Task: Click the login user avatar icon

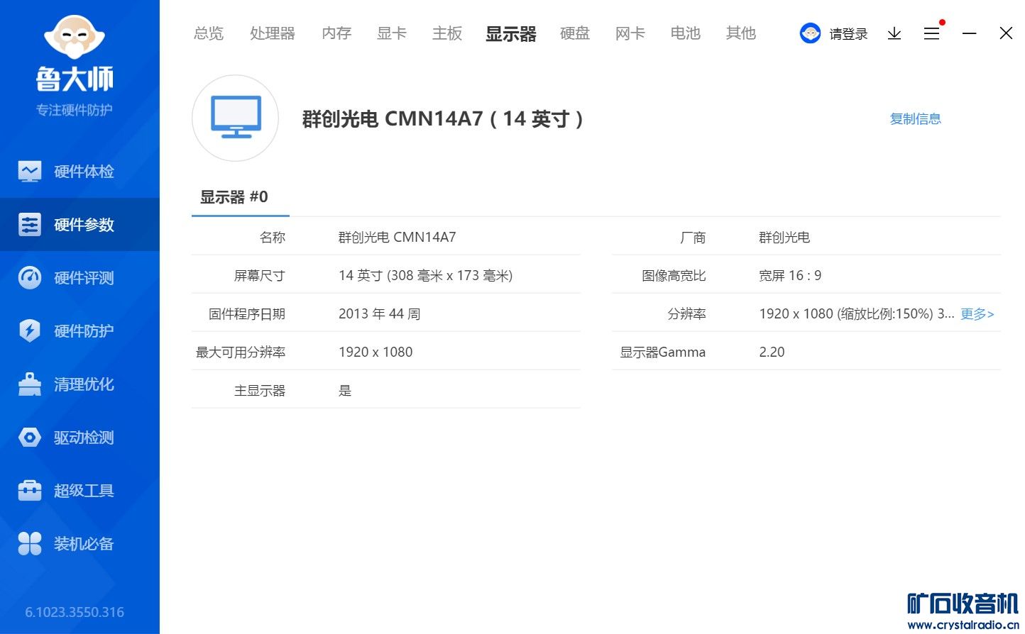Action: tap(810, 33)
